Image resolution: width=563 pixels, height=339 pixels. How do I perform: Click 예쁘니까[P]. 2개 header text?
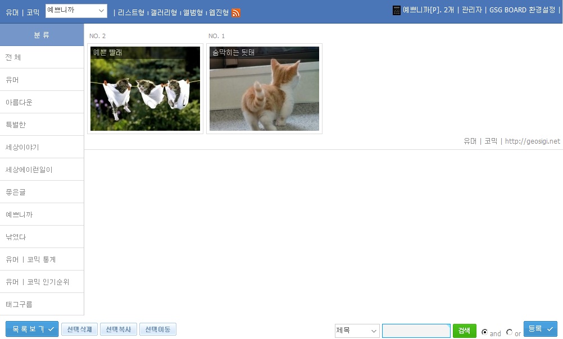click(428, 10)
